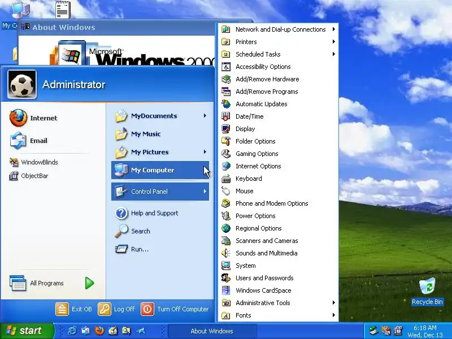Select My Computer in Start menu
The image size is (452, 339).
coord(160,170)
